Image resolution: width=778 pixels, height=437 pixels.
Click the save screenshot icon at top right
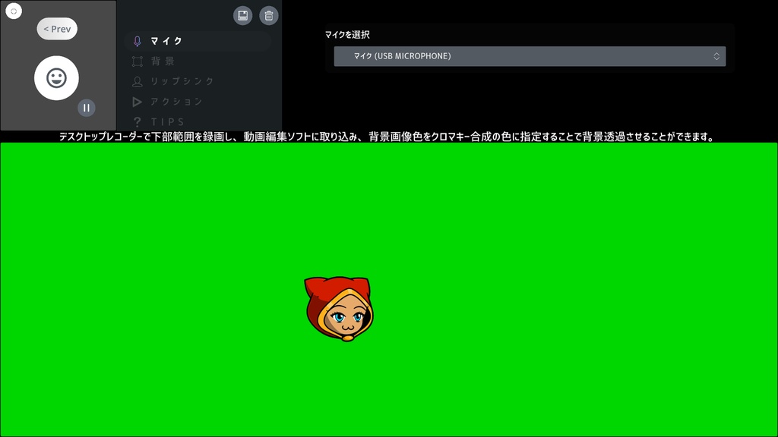coord(243,15)
